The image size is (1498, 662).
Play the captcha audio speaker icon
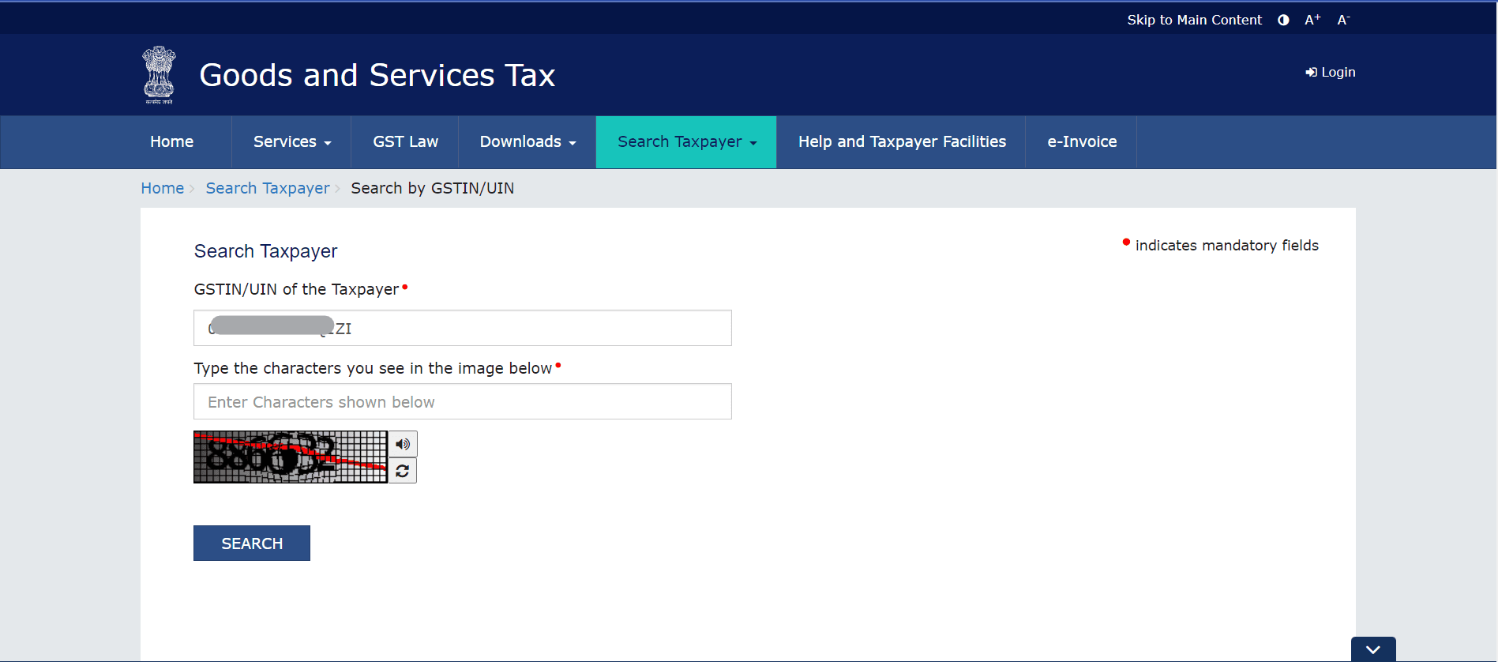click(403, 444)
